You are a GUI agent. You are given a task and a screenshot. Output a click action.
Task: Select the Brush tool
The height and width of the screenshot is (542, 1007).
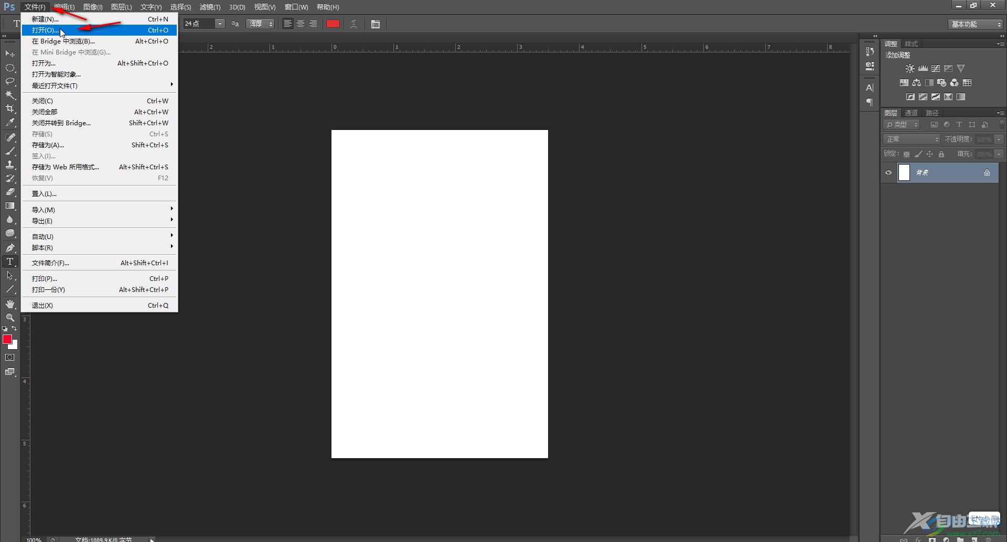coord(10,151)
